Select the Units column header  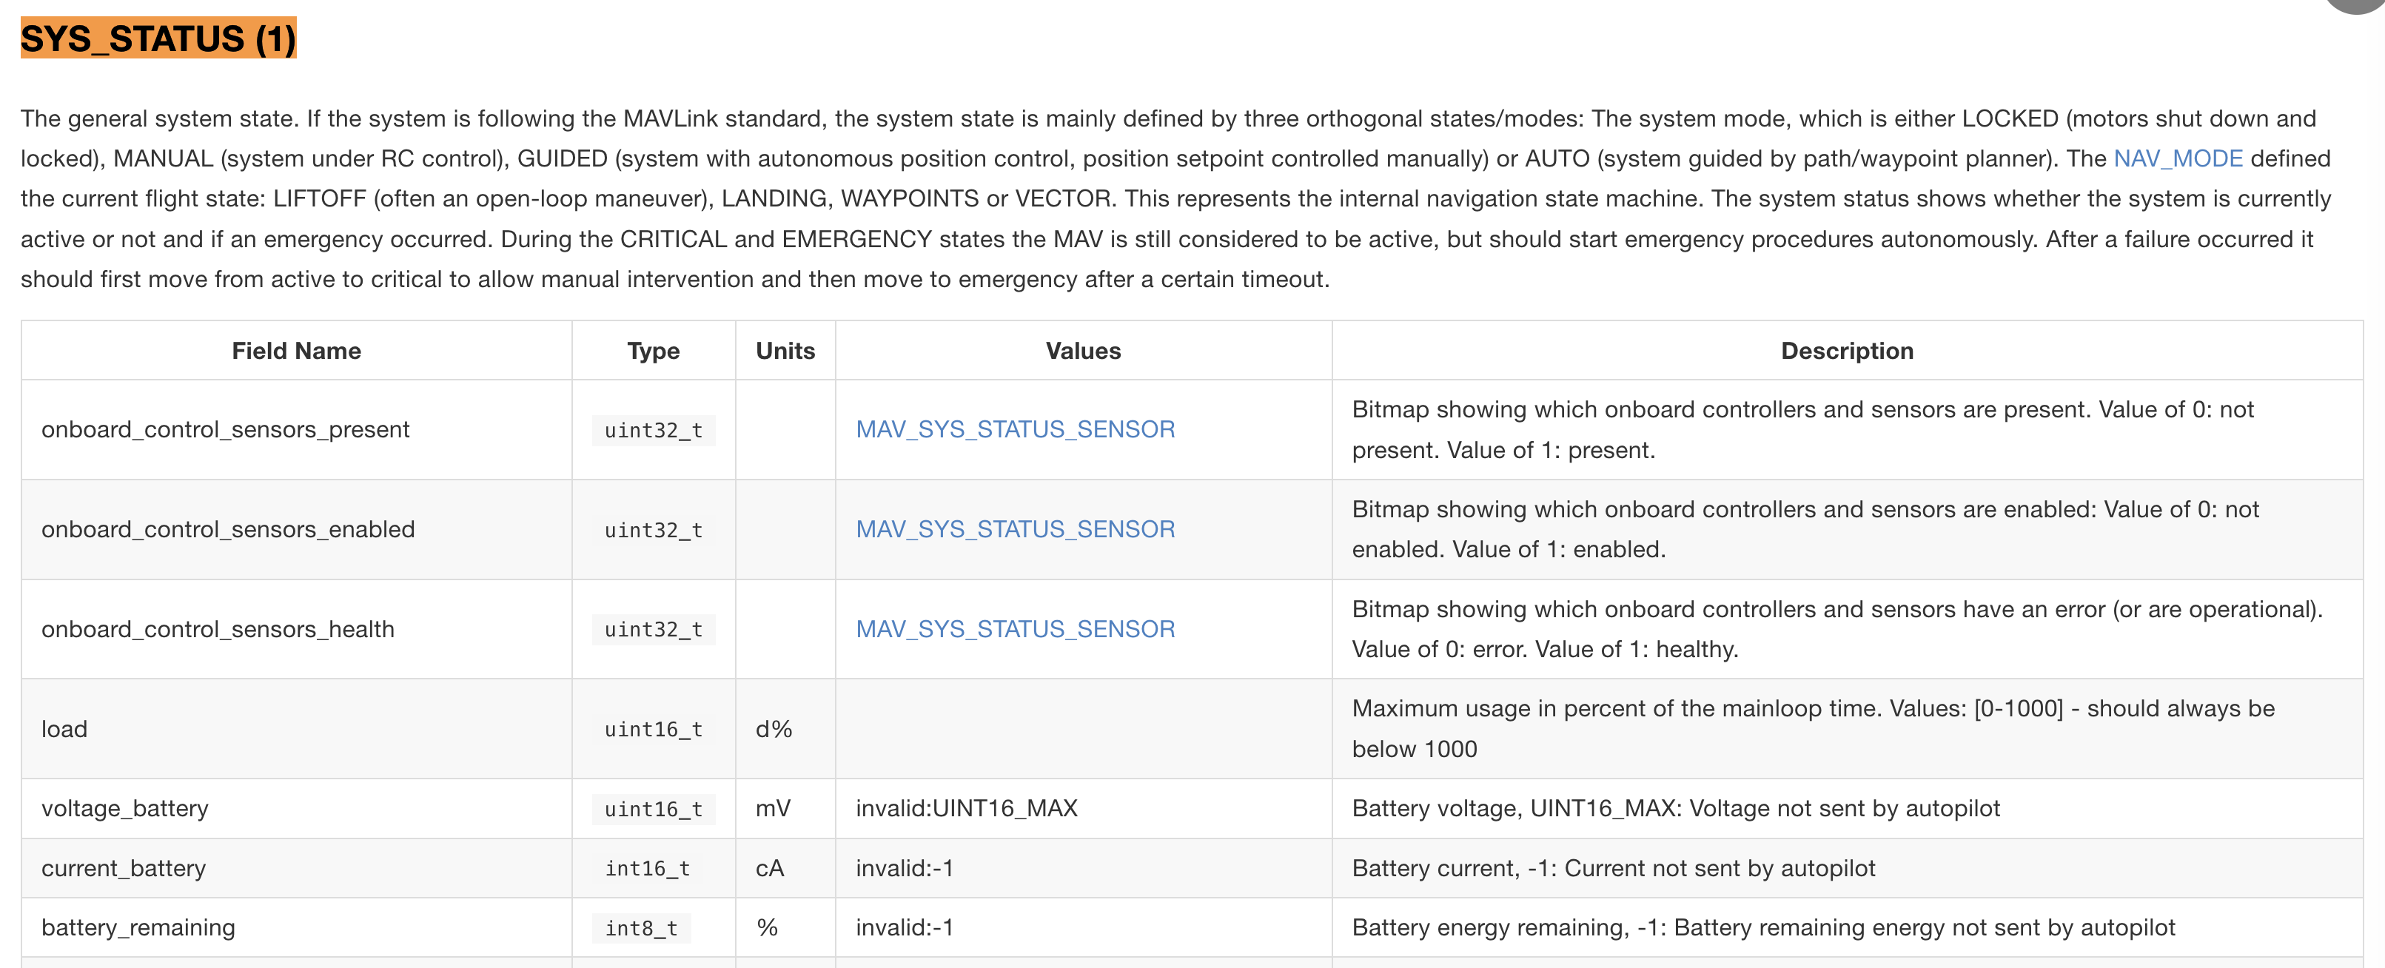coord(785,351)
